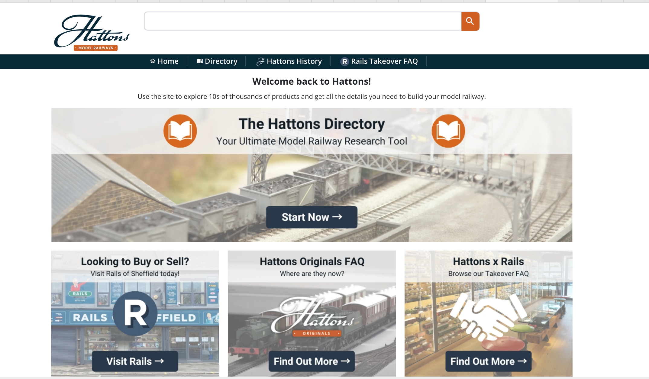Screen dimensions: 649x379
Task: Click Find Out More under Originals FAQ
Action: (x=312, y=361)
